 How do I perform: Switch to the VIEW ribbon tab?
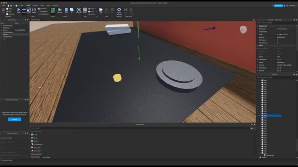48,6
